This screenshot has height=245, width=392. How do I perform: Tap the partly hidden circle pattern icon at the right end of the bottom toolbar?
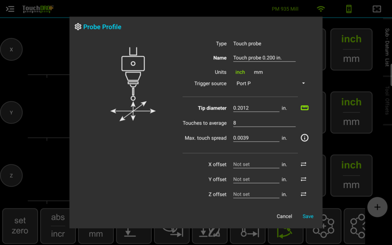click(x=354, y=226)
